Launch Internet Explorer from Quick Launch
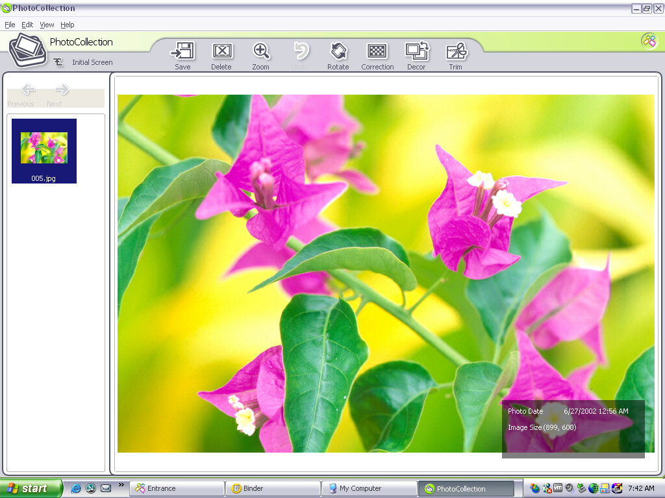This screenshot has width=665, height=498. [76, 488]
